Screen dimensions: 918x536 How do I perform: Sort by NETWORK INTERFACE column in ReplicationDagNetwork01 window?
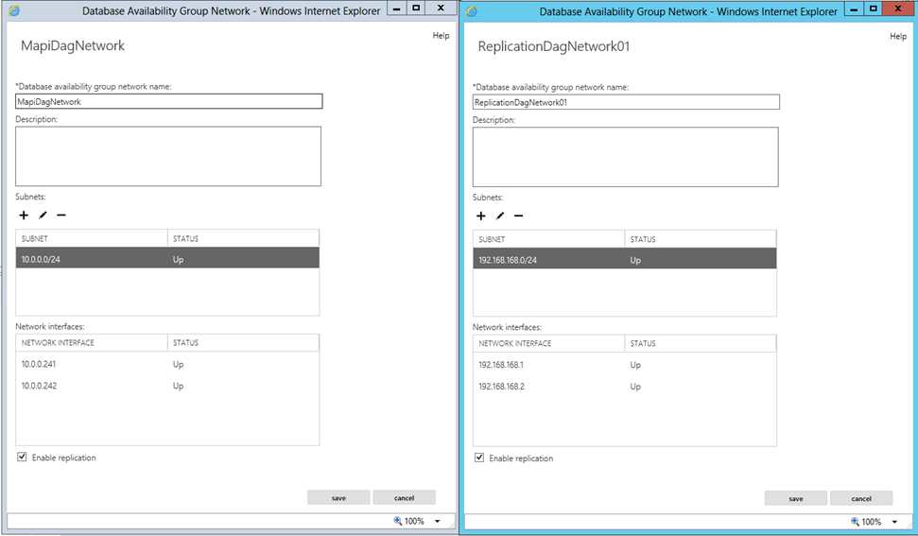[x=548, y=343]
